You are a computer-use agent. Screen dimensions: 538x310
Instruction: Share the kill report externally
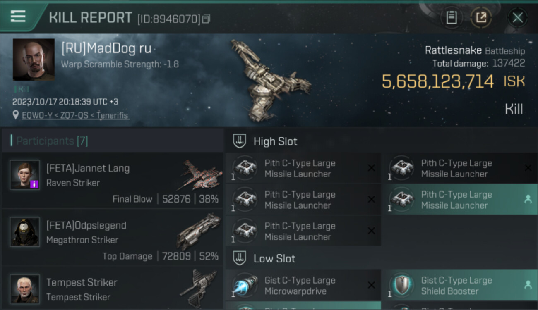(x=481, y=18)
